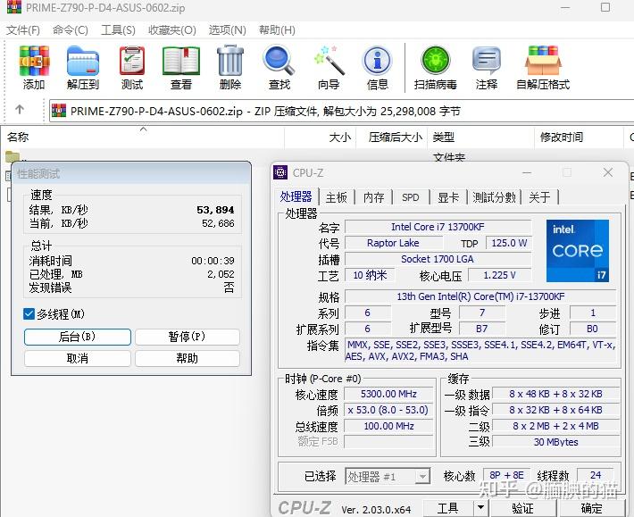Click the 验证 button in CPU-Z

click(522, 507)
